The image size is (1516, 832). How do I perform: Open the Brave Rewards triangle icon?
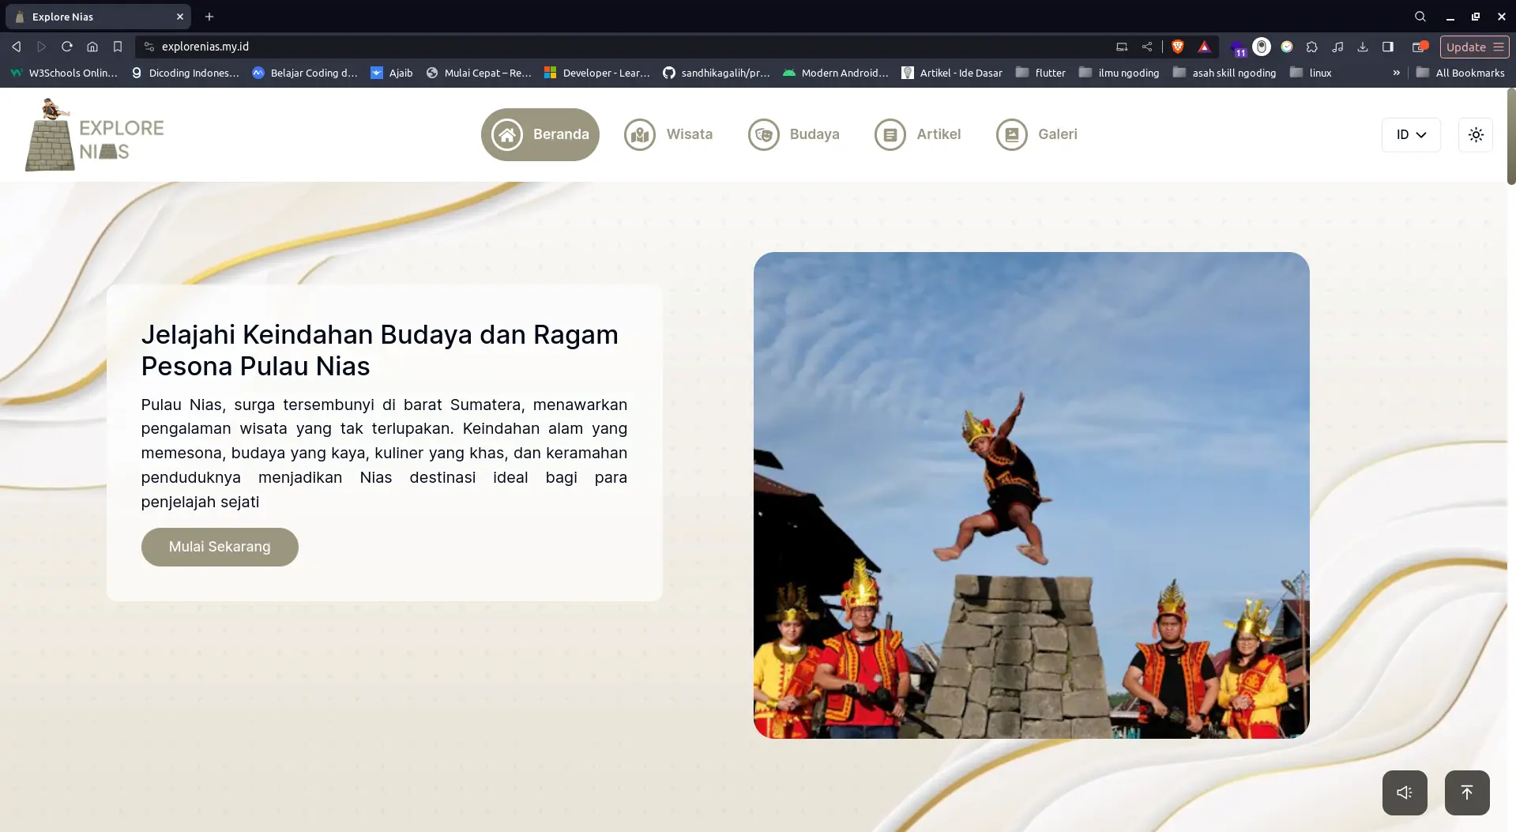click(x=1204, y=47)
